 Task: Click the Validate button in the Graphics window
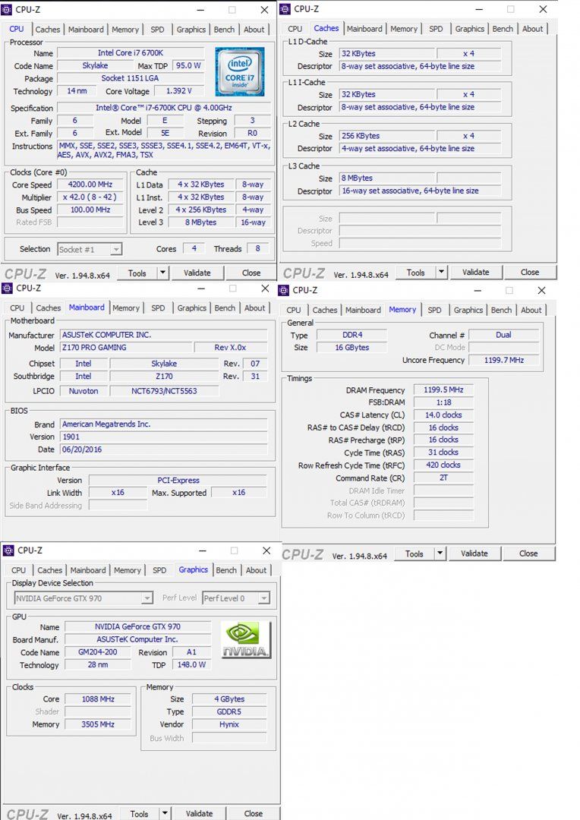click(199, 813)
